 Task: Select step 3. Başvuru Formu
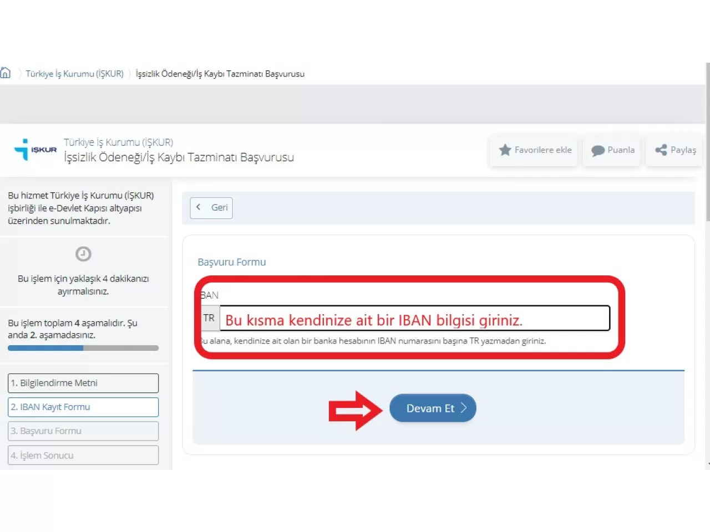click(x=83, y=431)
